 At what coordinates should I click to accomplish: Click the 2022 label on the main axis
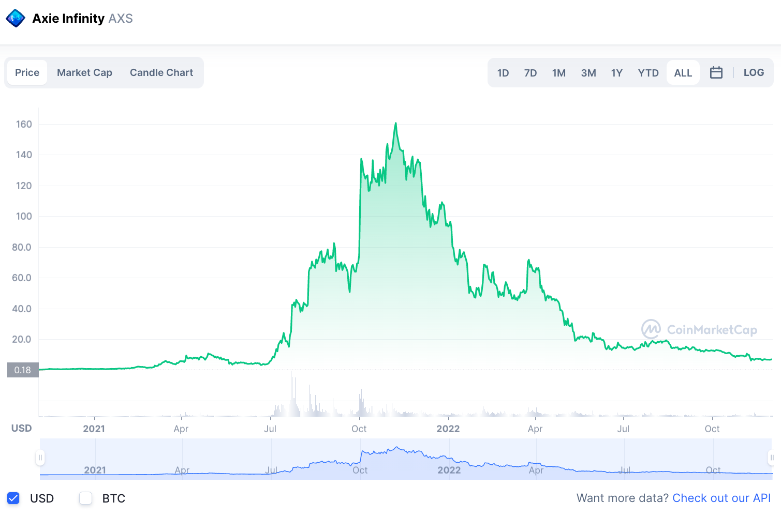pos(448,429)
